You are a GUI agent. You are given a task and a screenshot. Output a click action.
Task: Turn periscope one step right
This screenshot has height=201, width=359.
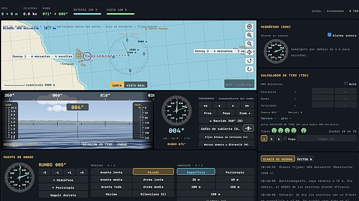pyautogui.click(x=233, y=105)
